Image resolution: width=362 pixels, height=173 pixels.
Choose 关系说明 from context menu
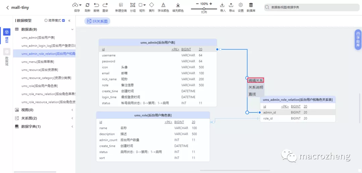255,87
